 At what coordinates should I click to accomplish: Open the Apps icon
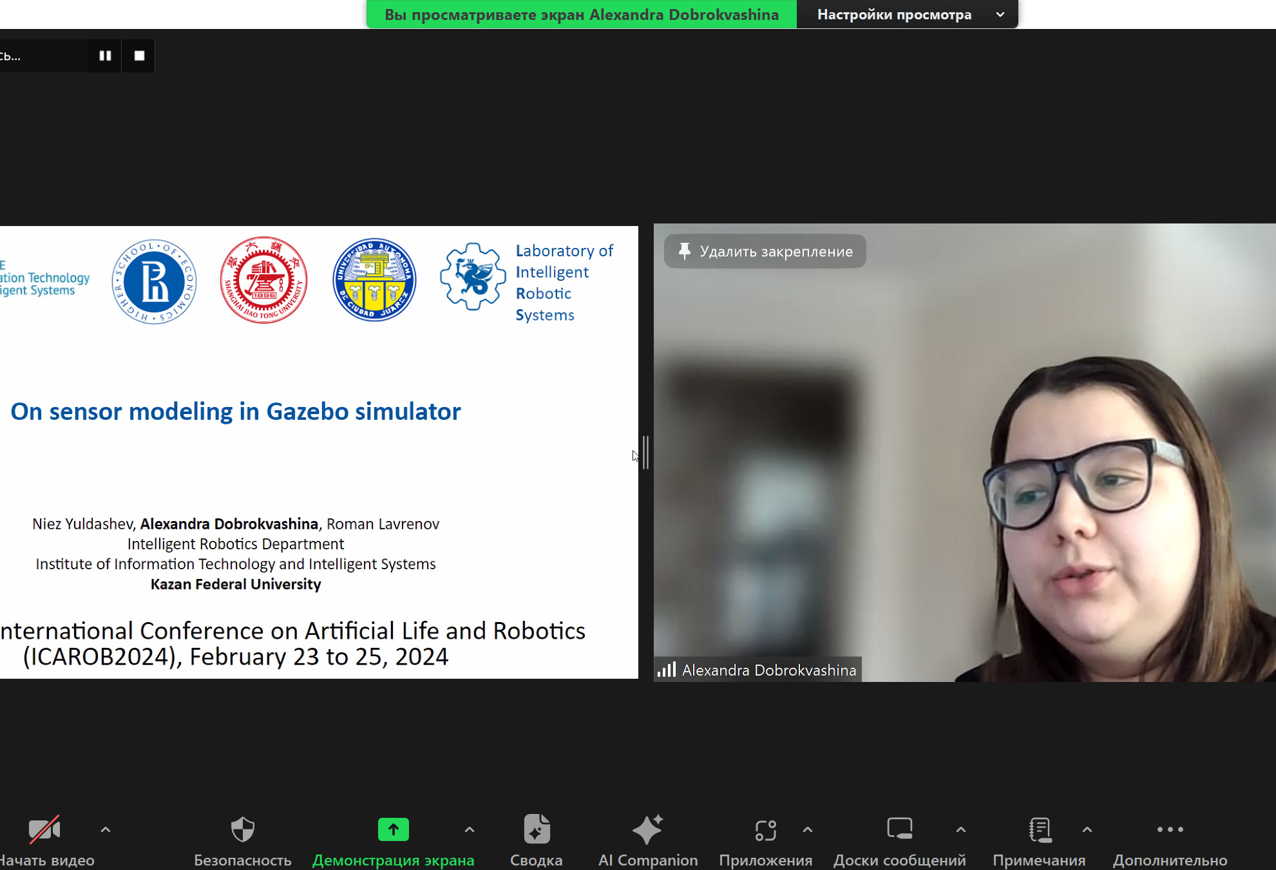pyautogui.click(x=765, y=829)
